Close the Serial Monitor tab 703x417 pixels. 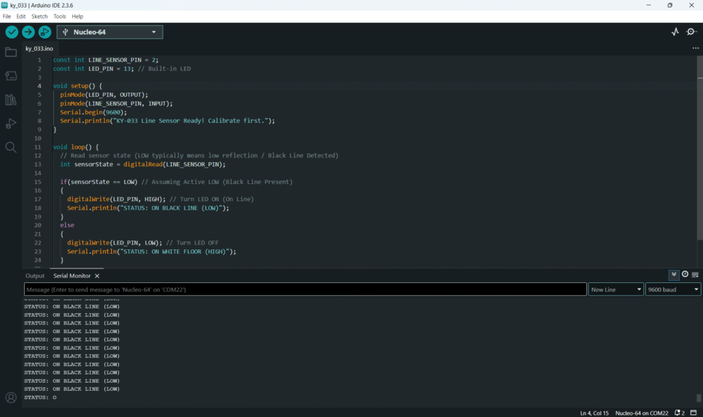click(97, 275)
